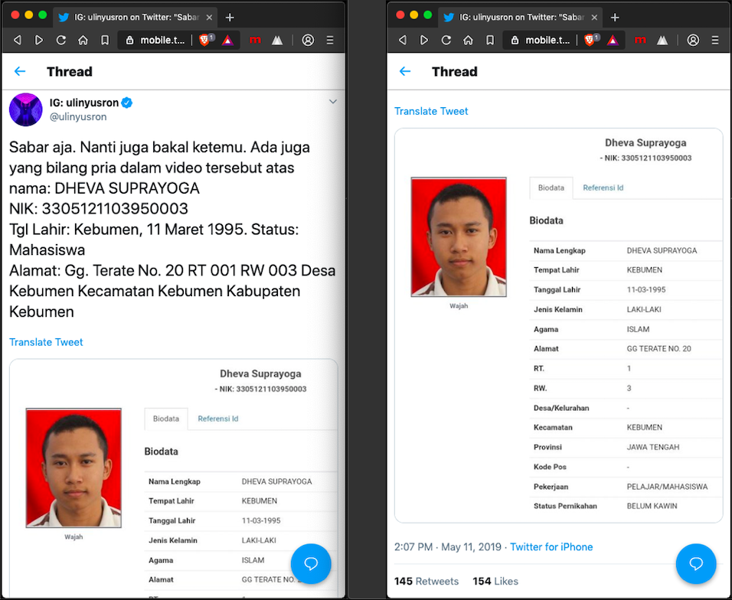Viewport: 732px width, 600px height.
Task: Select the Biodata tab
Action: [x=165, y=419]
